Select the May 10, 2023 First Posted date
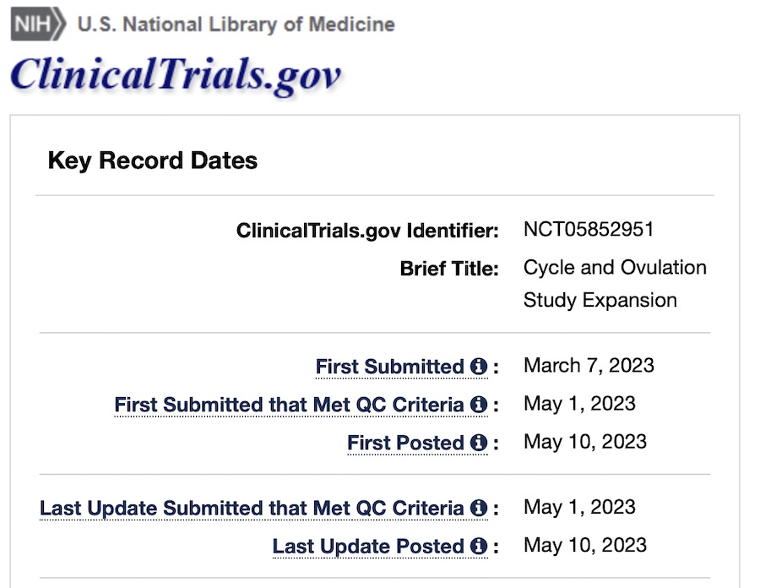The image size is (760, 588). pyautogui.click(x=585, y=441)
